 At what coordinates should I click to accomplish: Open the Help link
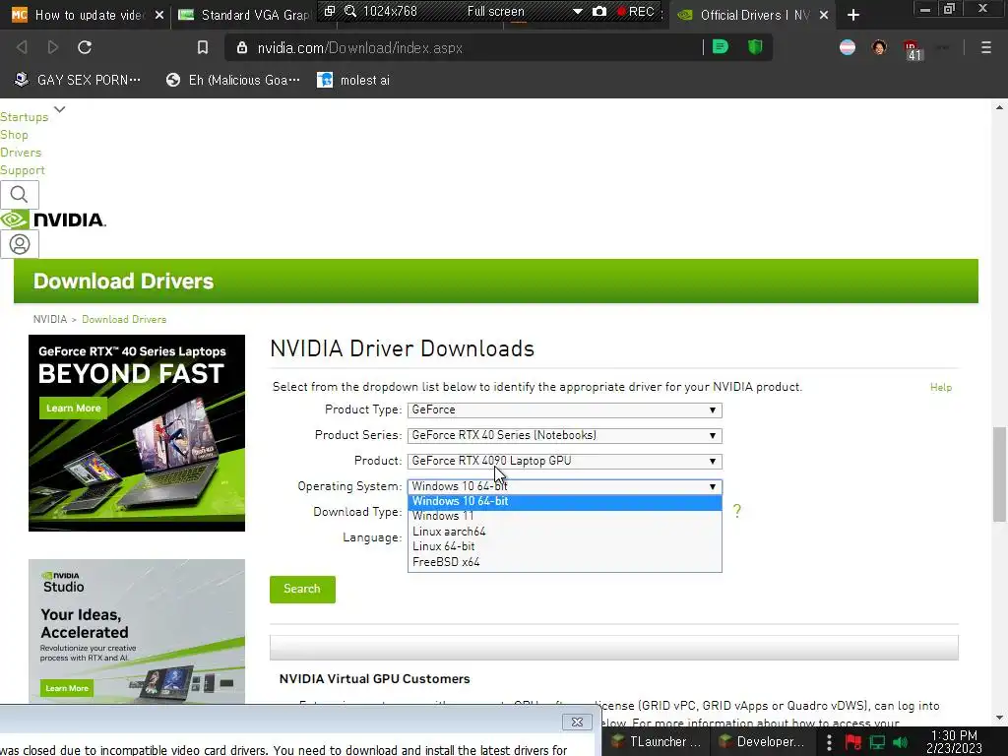coord(940,387)
